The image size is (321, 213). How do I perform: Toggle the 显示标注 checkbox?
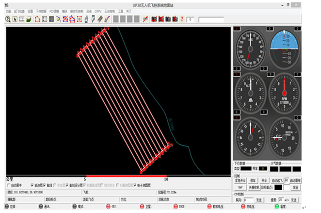point(102,185)
